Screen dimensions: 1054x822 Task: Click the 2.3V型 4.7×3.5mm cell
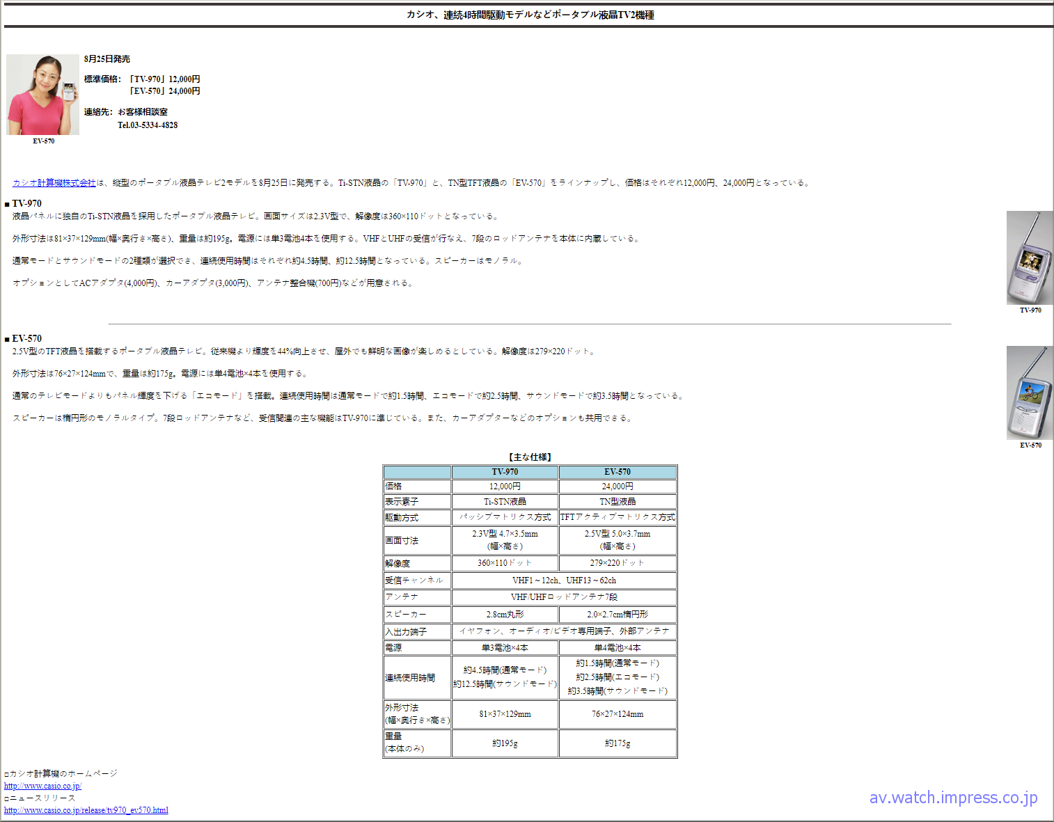505,540
